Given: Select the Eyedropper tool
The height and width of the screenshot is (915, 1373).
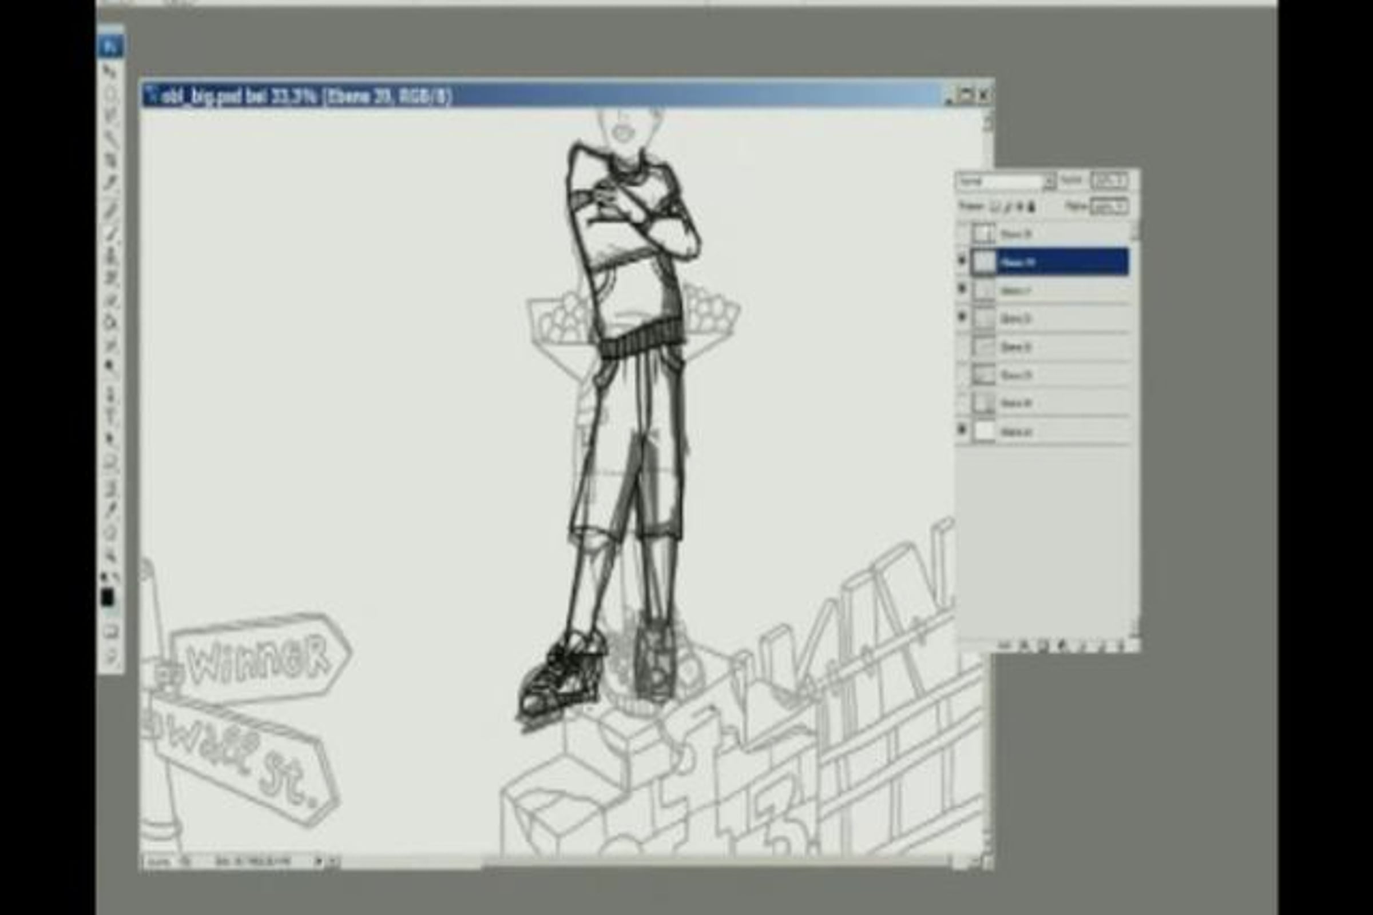Looking at the screenshot, I should point(110,509).
